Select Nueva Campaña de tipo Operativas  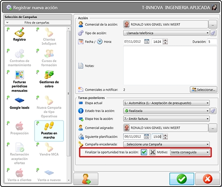coord(49,107)
